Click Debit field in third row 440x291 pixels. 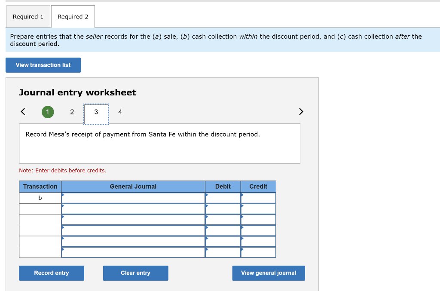(x=223, y=220)
